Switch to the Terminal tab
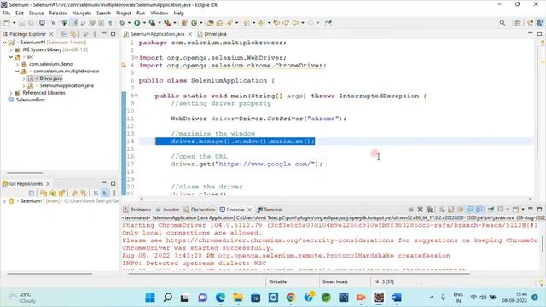Image resolution: width=546 pixels, height=307 pixels. point(270,210)
